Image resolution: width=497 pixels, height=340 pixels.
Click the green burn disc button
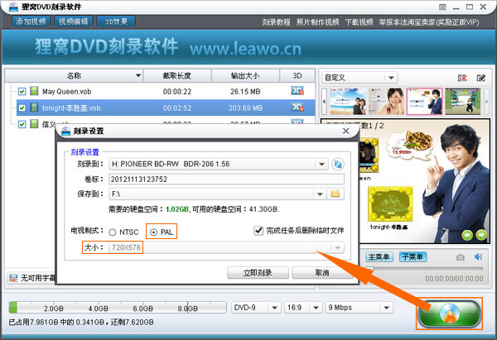449,314
